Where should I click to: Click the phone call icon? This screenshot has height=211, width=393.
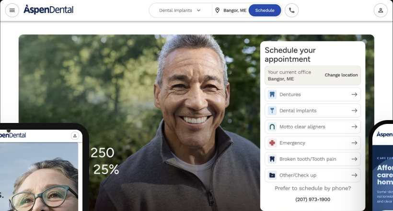coord(291,10)
